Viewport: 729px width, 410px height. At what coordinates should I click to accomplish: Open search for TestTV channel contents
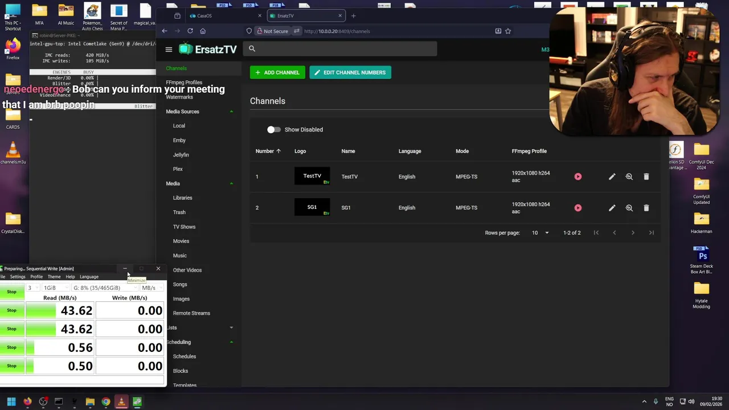point(629,177)
